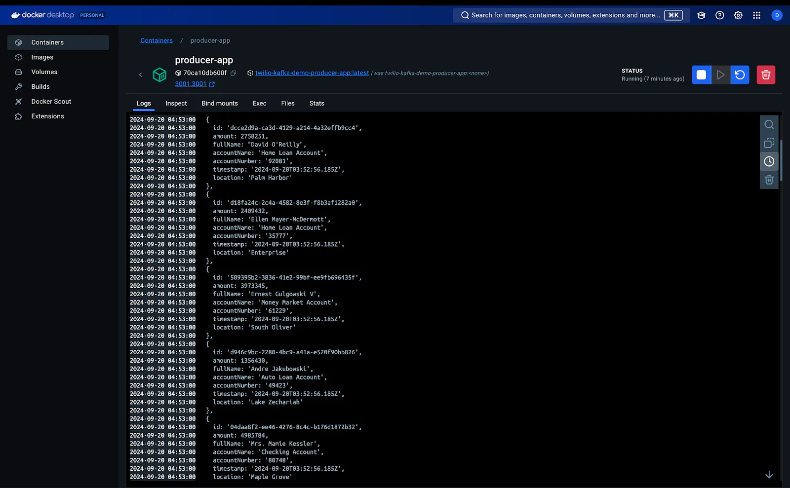Open Volumes in the sidebar
Viewport: 790px width, 488px height.
pos(58,72)
